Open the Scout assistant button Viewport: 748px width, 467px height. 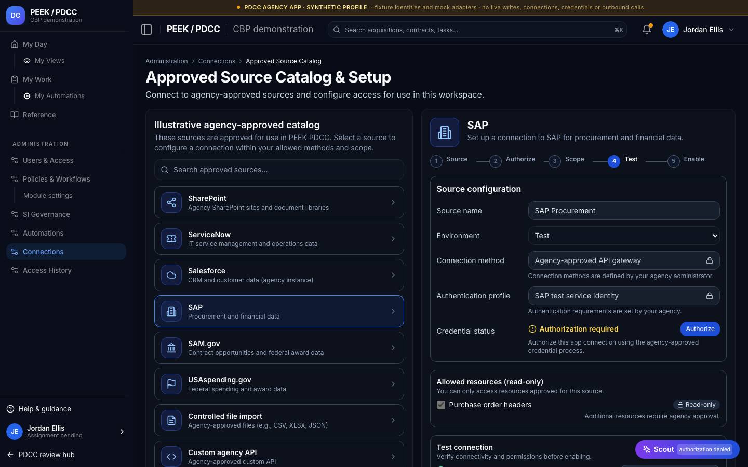687,449
